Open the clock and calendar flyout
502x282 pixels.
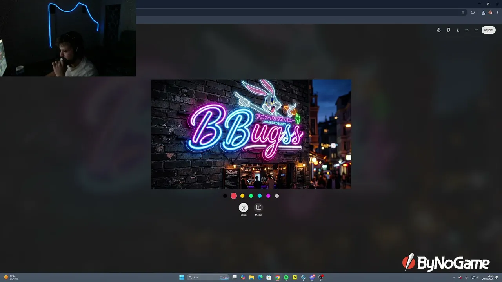click(x=488, y=277)
